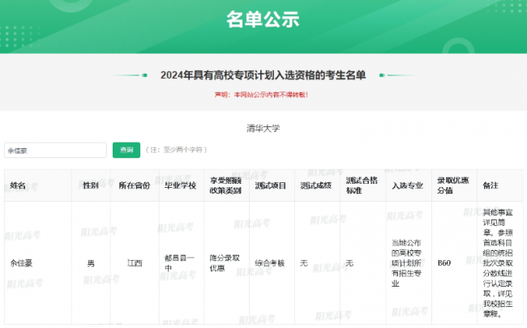Select the 2024年具有高校专项计划入选资格的考生名单 heading
This screenshot has height=328, width=527.
[x=263, y=75]
